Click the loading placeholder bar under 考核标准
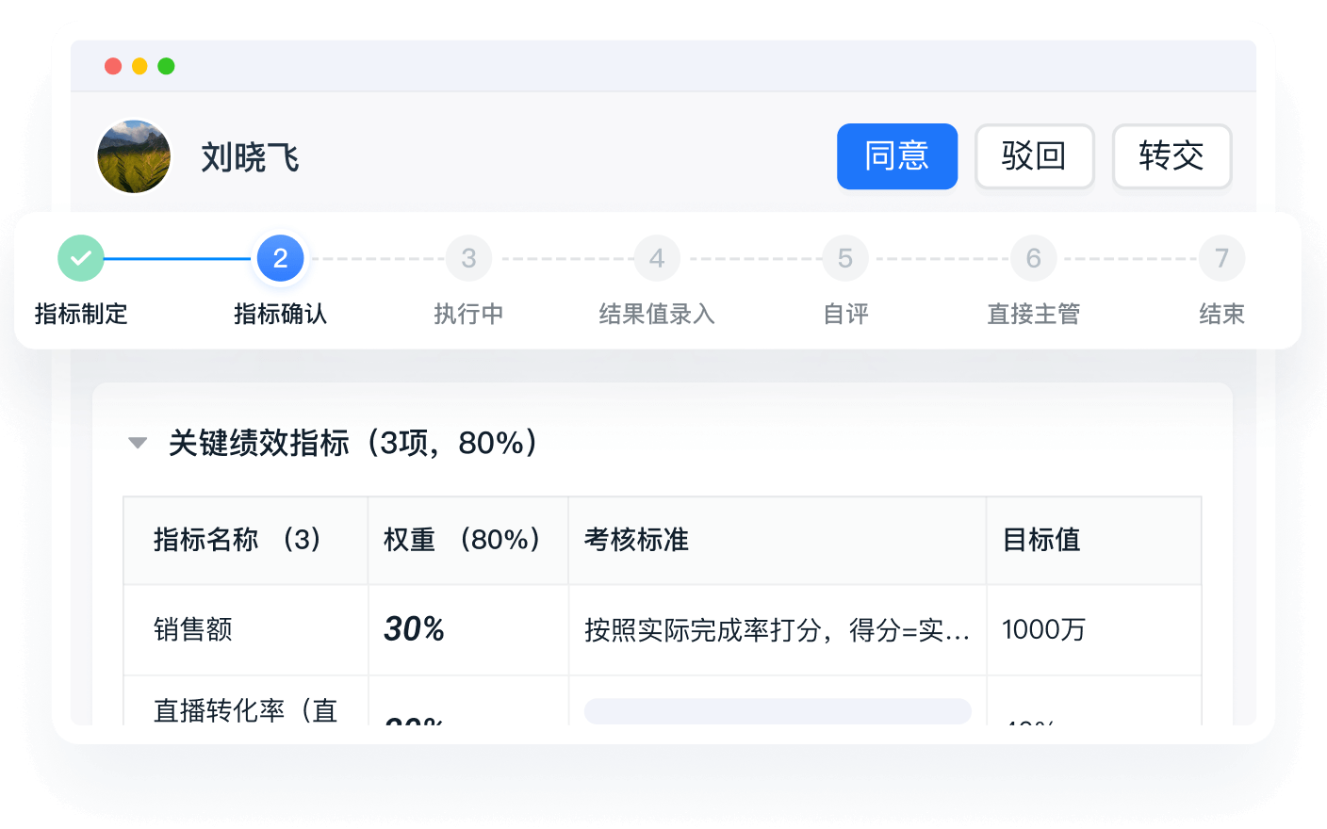This screenshot has width=1327, height=829. [778, 710]
